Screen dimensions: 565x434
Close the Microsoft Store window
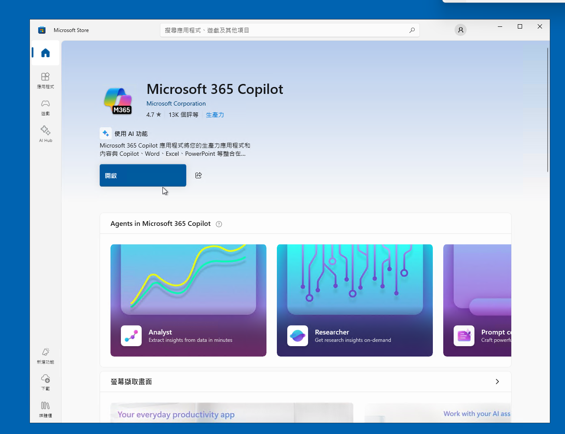click(540, 26)
